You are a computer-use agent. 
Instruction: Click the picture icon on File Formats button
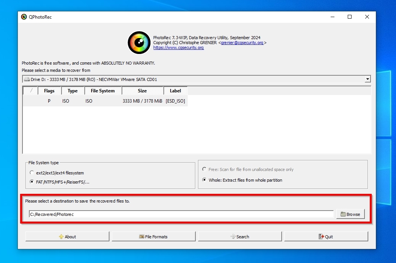[142, 237]
